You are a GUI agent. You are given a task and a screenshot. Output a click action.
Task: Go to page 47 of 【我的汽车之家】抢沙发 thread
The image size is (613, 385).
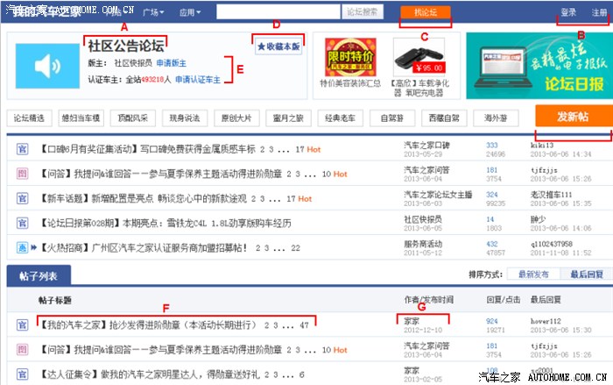304,324
